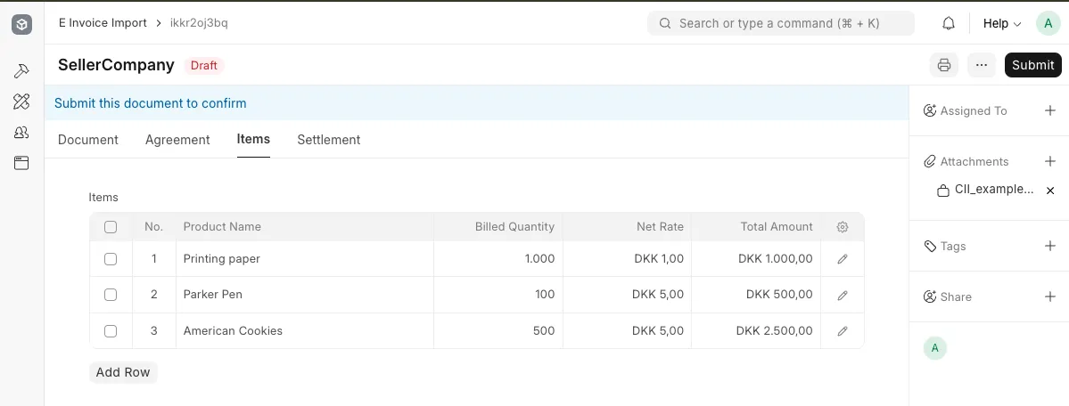The image size is (1069, 406).
Task: Click the print icon
Action: pos(944,65)
